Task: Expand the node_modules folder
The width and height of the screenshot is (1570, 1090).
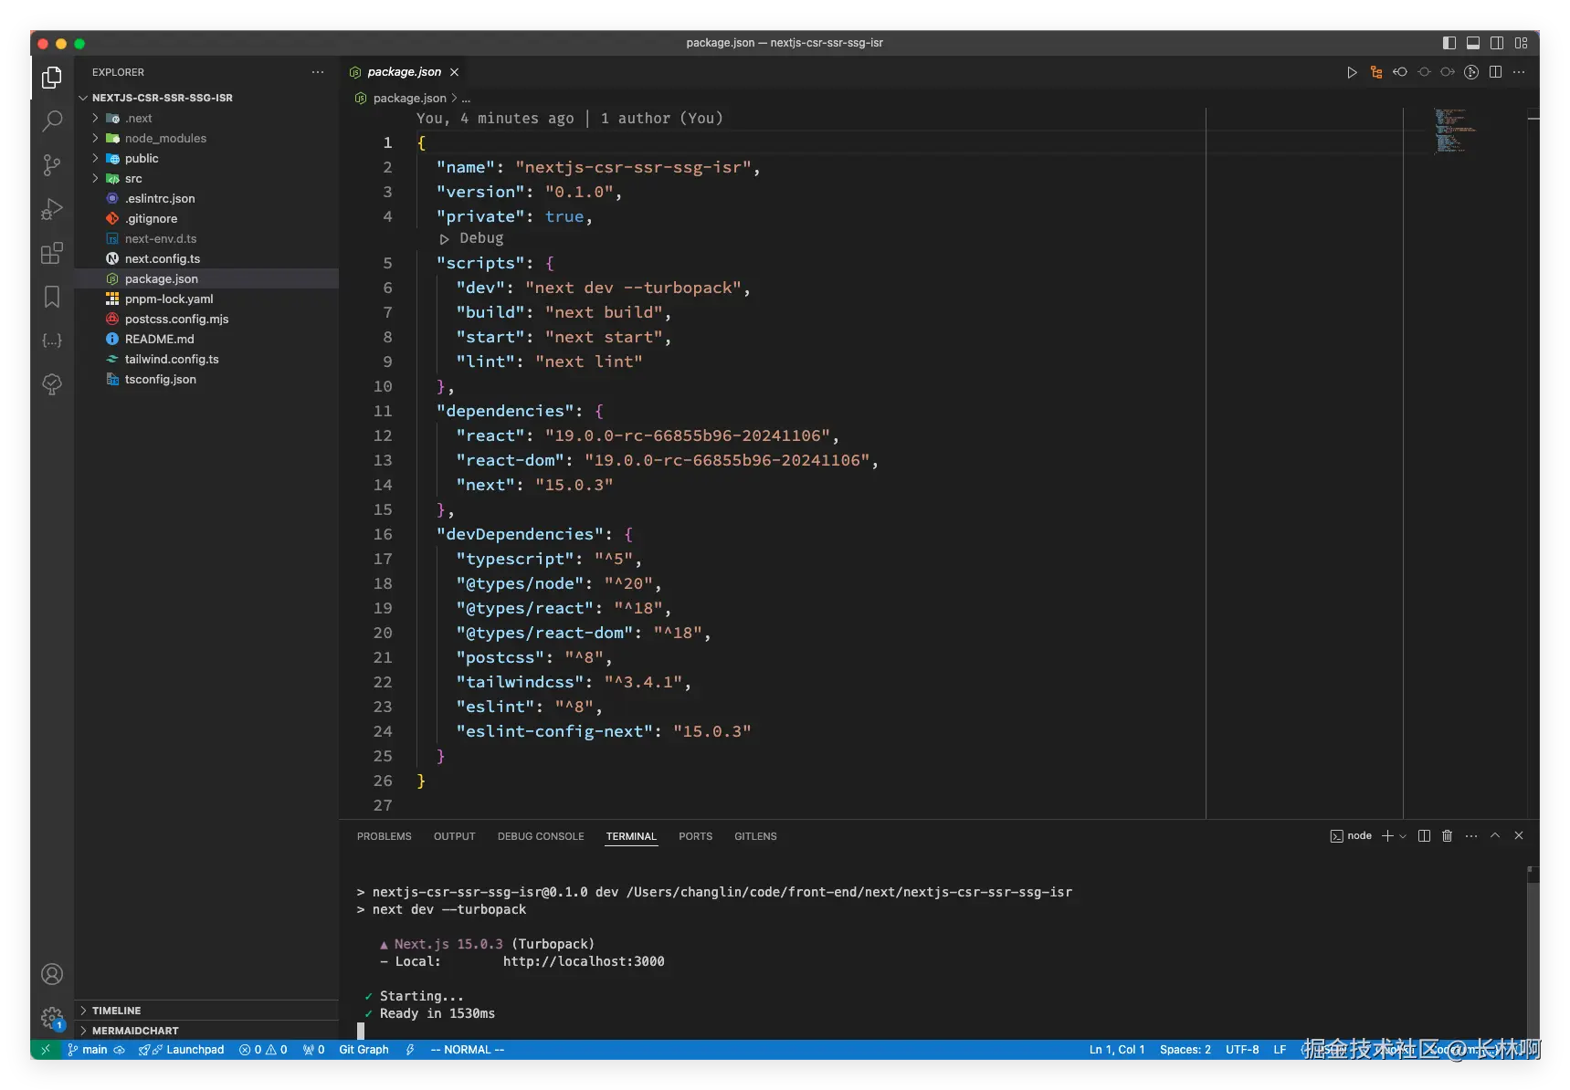Action: 164,139
